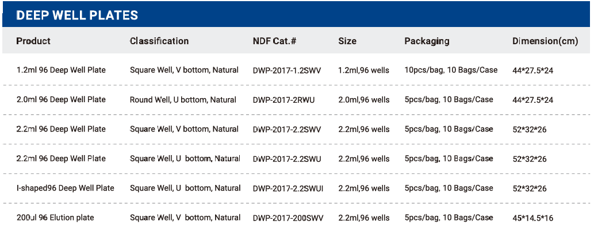Screen dimensions: 594x232
Task: Select catalog number DWP-2017-2.2SWUI
Action: (288, 188)
